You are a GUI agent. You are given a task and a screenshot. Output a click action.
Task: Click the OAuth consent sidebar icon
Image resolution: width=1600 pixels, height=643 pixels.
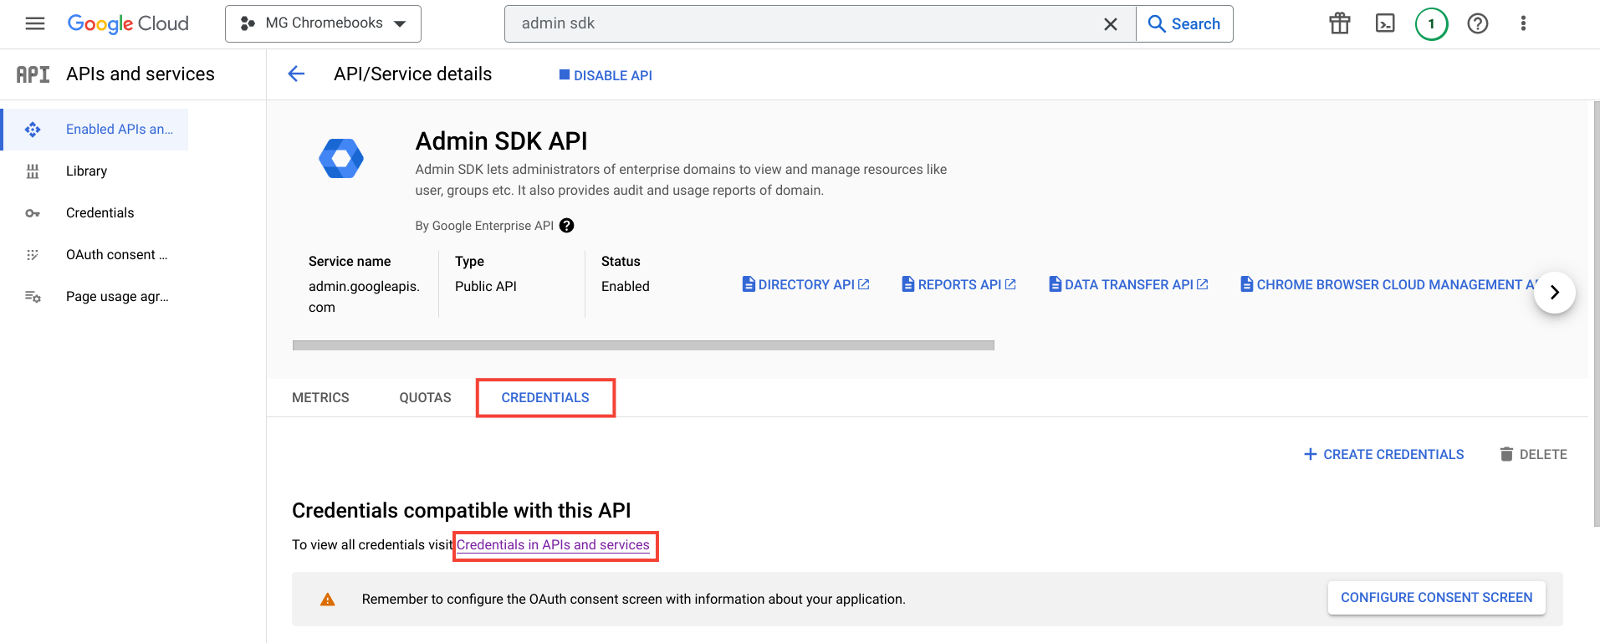point(33,255)
